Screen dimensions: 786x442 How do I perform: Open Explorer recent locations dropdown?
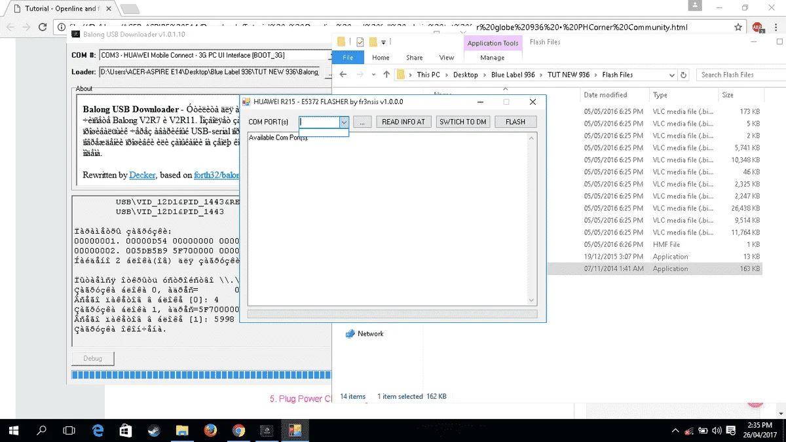pos(373,75)
